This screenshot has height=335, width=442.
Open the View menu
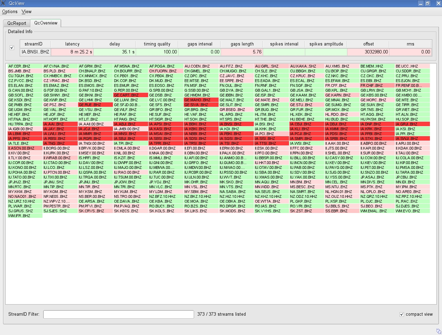26,11
